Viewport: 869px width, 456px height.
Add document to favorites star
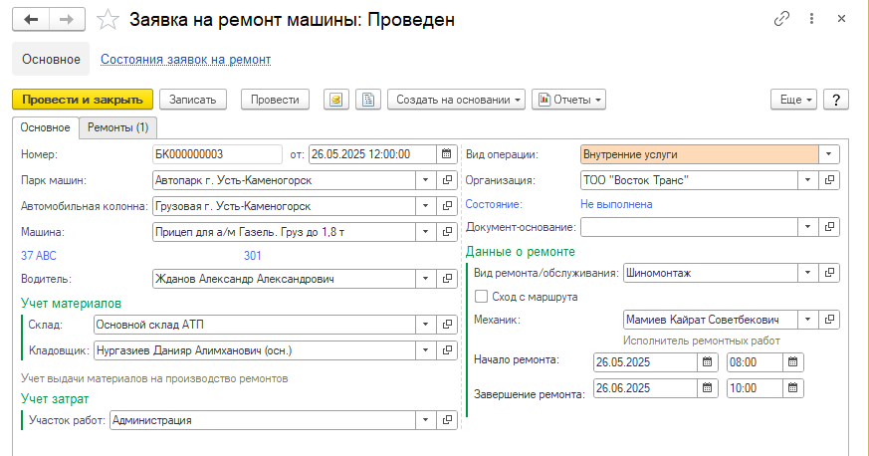108,20
